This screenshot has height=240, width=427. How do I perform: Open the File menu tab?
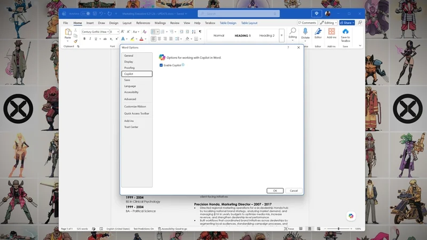[x=66, y=23]
